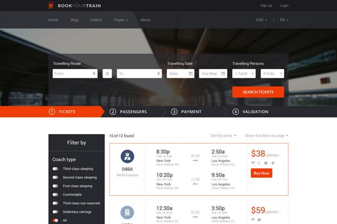Select the Validation step tab
This screenshot has height=224, width=337.
(255, 112)
